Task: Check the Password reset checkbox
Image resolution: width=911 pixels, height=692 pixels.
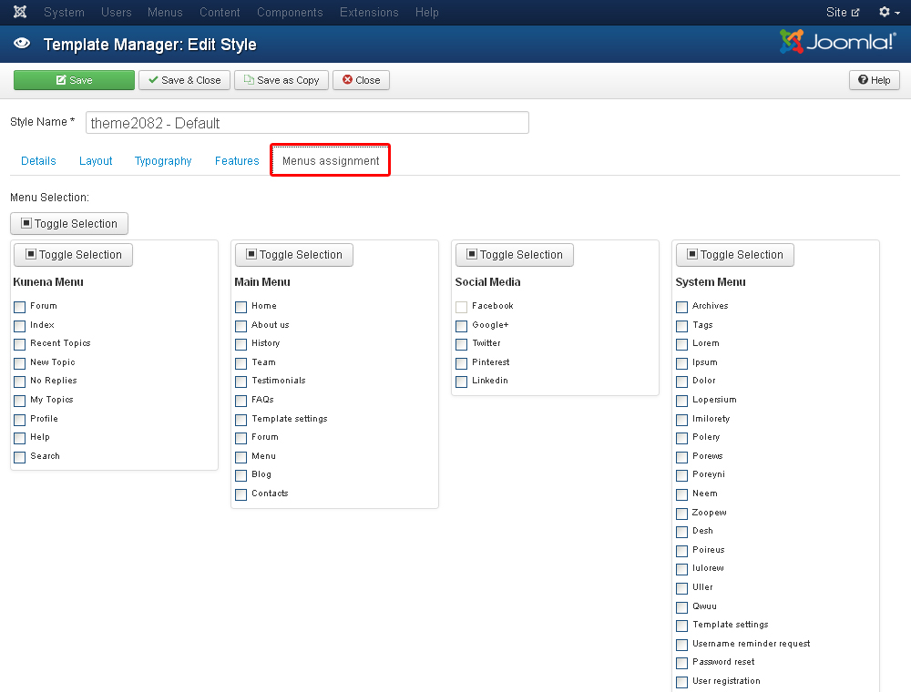Action: [x=682, y=663]
